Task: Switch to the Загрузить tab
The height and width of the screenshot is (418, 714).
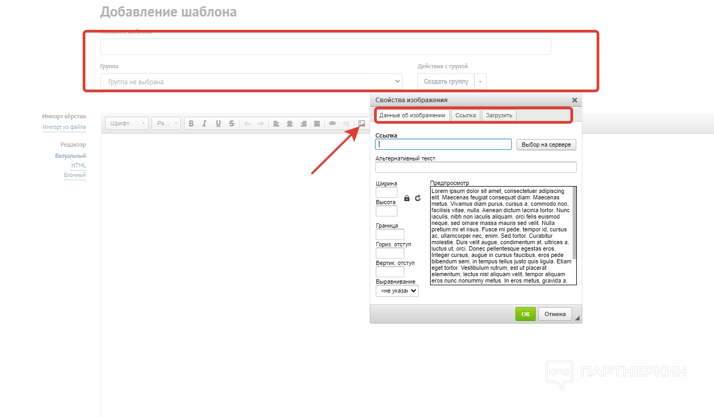Action: point(499,116)
